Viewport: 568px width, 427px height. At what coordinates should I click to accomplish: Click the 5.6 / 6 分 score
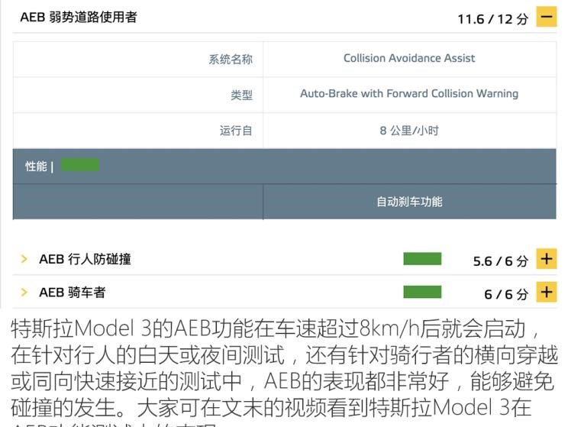(x=501, y=261)
